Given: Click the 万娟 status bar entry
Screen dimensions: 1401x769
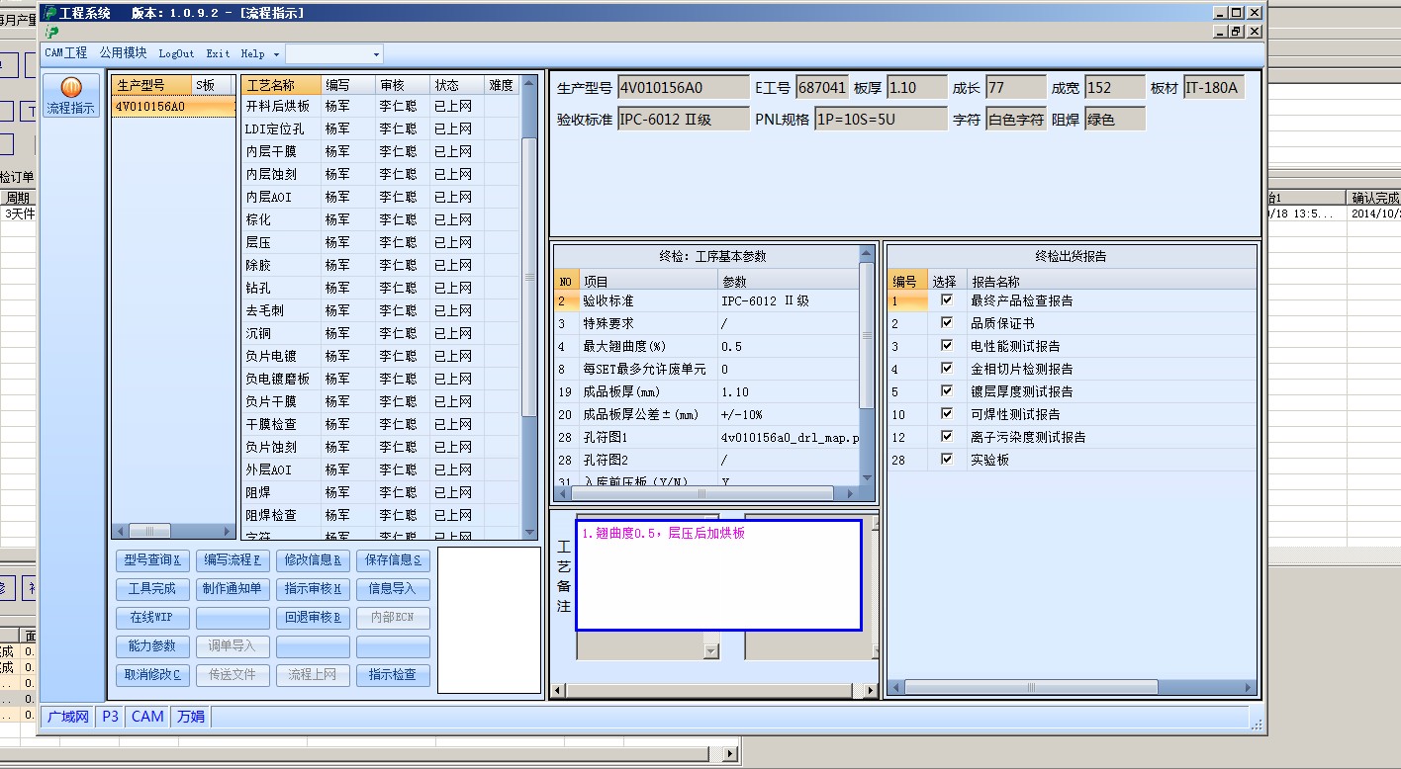Looking at the screenshot, I should [191, 717].
